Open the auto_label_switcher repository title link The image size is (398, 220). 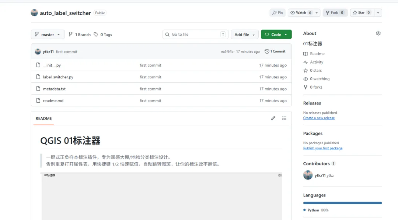click(x=65, y=13)
